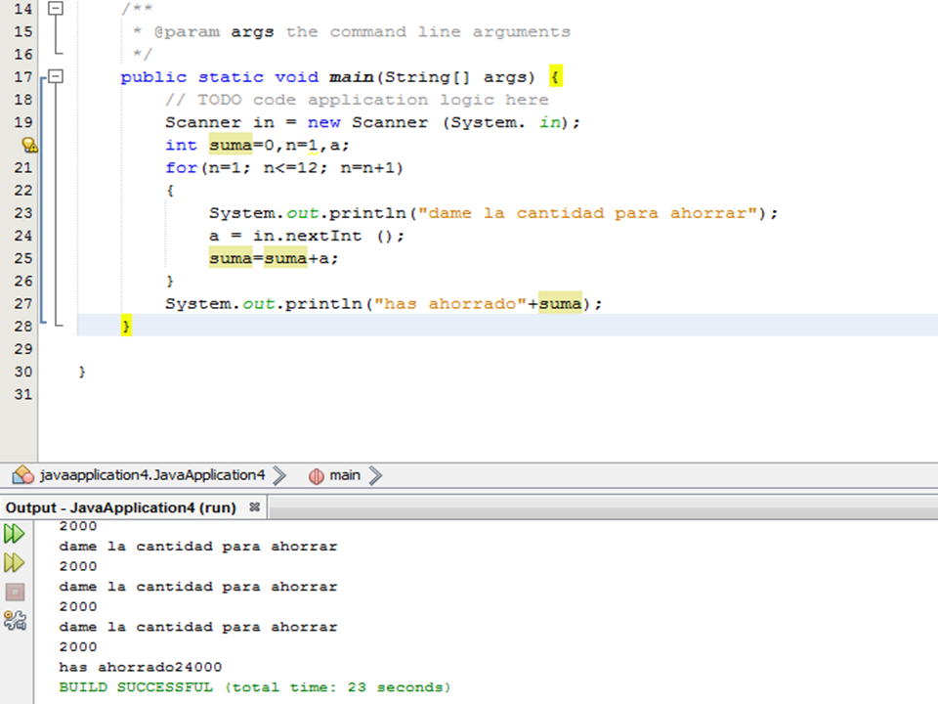This screenshot has height=704, width=938.
Task: Click line number 21 in the gutter
Action: tap(23, 167)
